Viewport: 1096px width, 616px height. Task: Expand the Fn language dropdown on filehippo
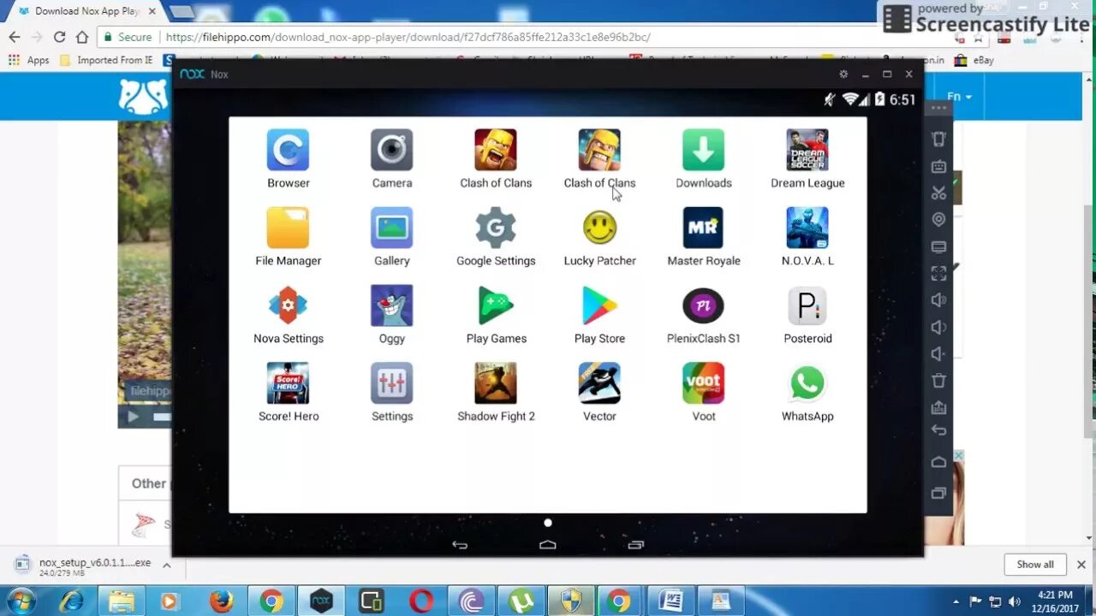point(959,97)
